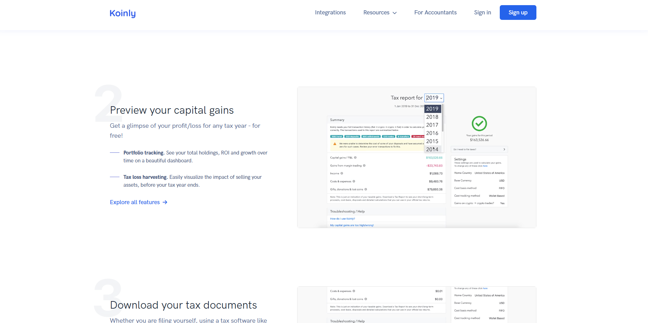Click info icon next to Gains from margin trading
Screen dimensions: 648x323
(x=364, y=165)
